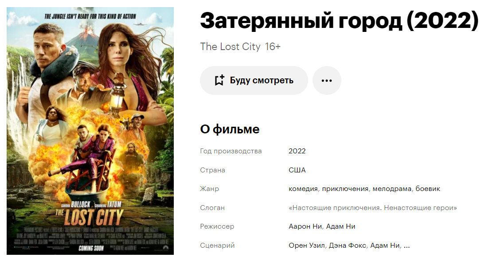489x261 pixels.
Task: Open screenwriter Дэна Фокс's page
Action: tap(348, 245)
